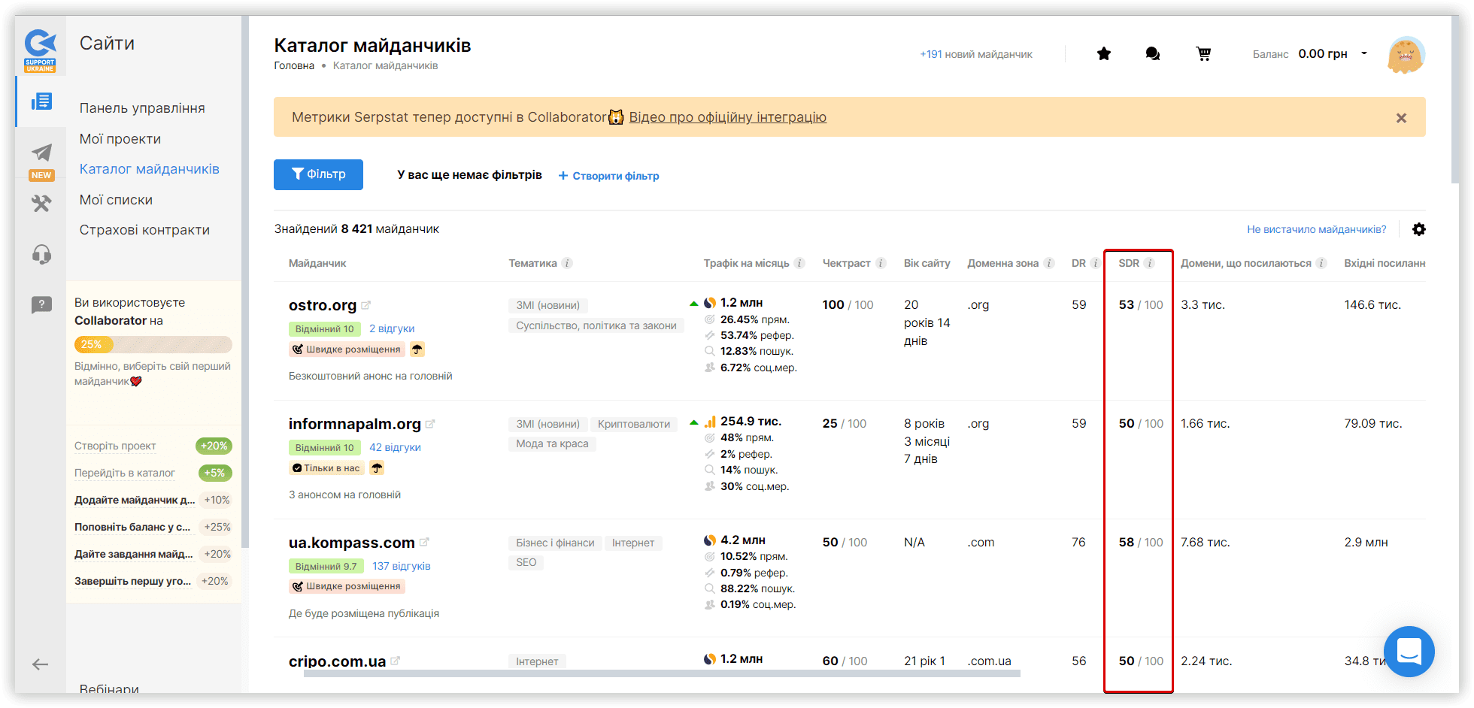Open the informnapalm.org site listing
Viewport: 1474px width, 708px height.
[x=354, y=424]
